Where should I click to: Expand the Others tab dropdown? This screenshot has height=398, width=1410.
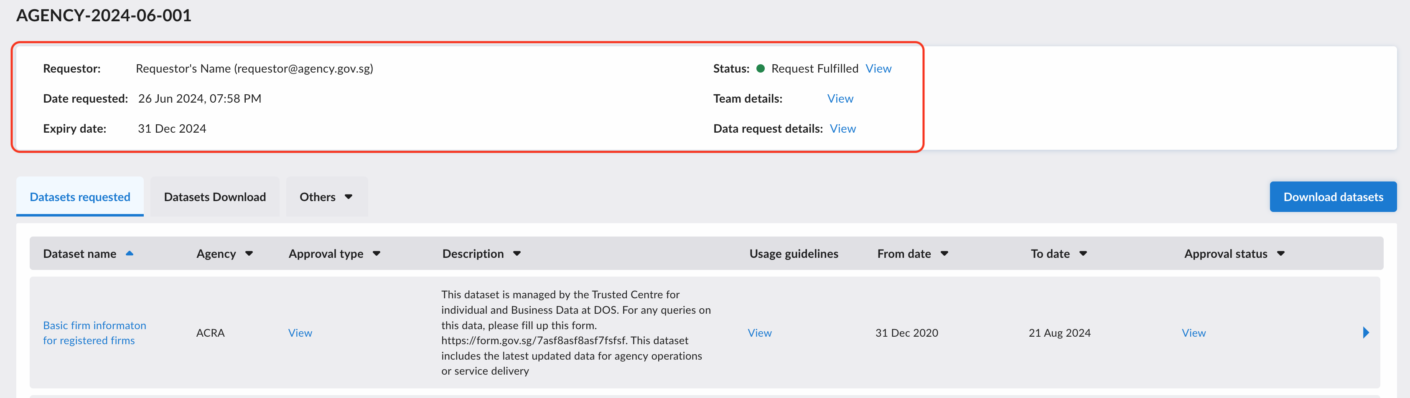click(349, 197)
